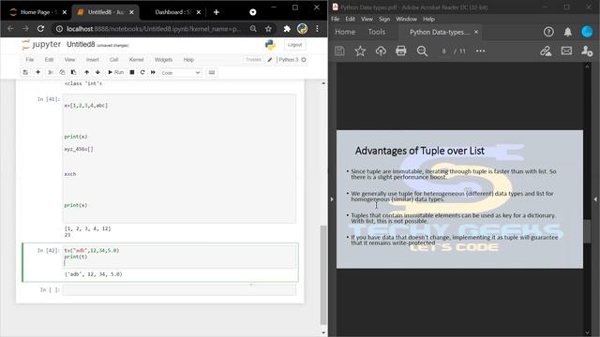
Task: Click the Trusted notebook indicator
Action: (253, 60)
